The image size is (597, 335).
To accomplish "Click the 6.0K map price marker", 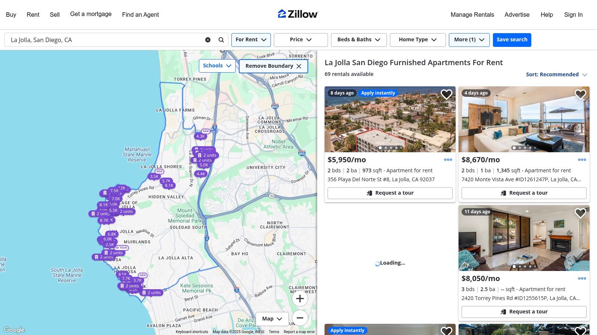I will pos(108,239).
